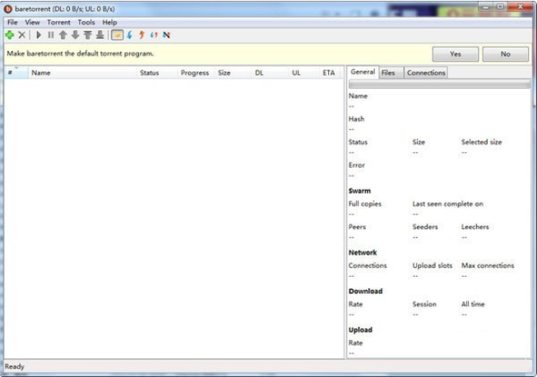Expand the View menu
The width and height of the screenshot is (537, 377).
pyautogui.click(x=32, y=22)
